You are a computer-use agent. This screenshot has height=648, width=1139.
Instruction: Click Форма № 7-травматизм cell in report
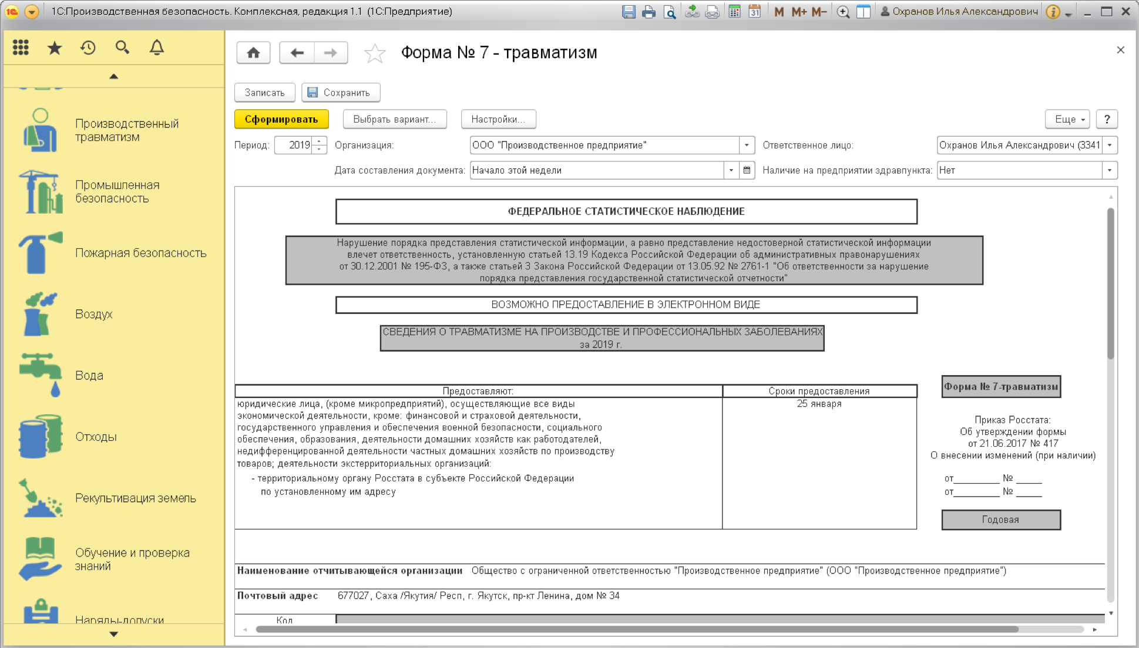pos(1001,387)
